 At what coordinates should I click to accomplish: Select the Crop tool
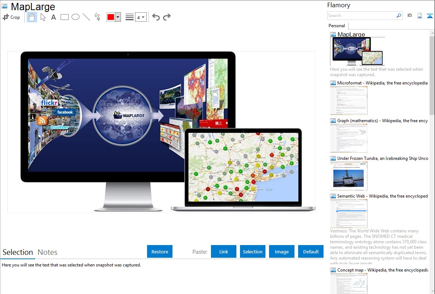pyautogui.click(x=11, y=17)
